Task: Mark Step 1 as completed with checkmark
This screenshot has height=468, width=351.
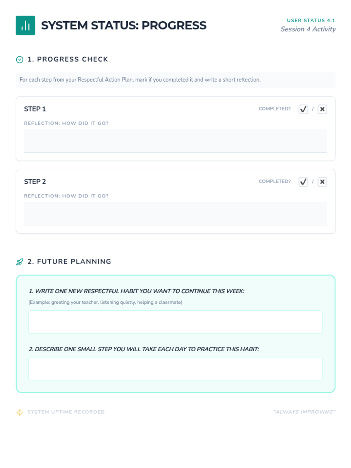Action: pyautogui.click(x=303, y=109)
